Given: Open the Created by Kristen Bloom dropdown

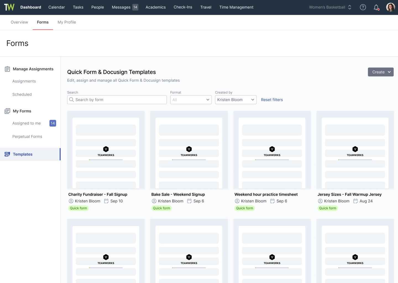Looking at the screenshot, I should (236, 100).
